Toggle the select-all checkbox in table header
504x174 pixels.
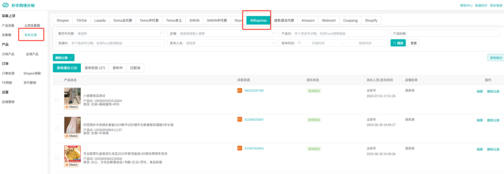coord(57,80)
